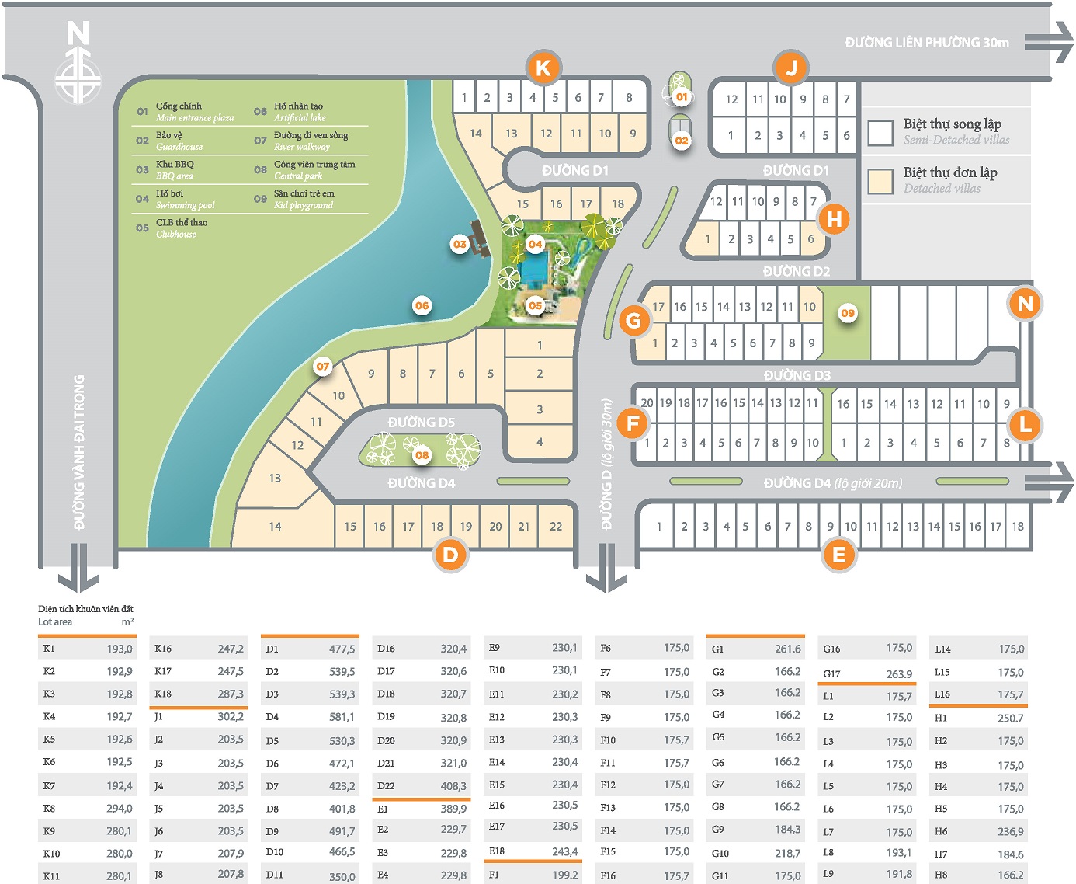
Task: Select lot 1 in block E
Action: [x=659, y=527]
